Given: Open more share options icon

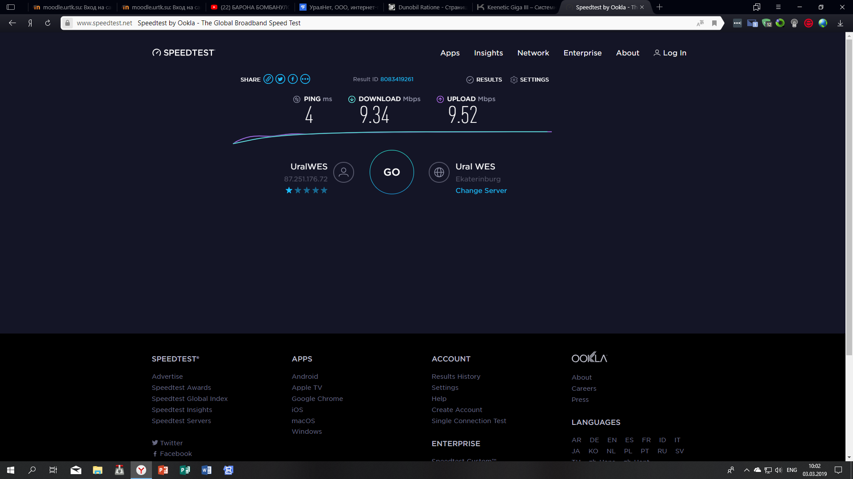Looking at the screenshot, I should (x=305, y=79).
